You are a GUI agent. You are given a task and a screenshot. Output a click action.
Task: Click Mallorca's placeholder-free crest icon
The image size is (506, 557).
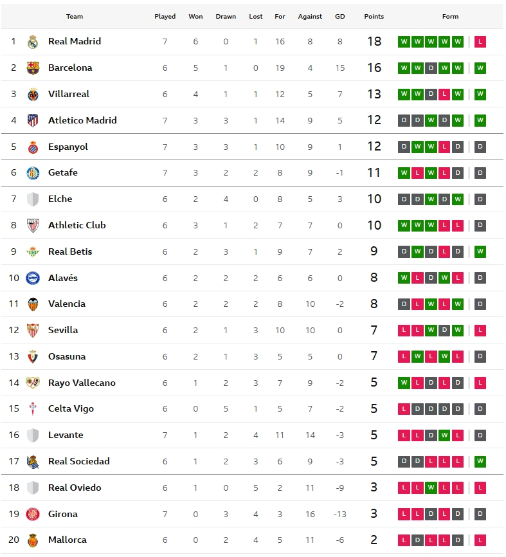33,540
